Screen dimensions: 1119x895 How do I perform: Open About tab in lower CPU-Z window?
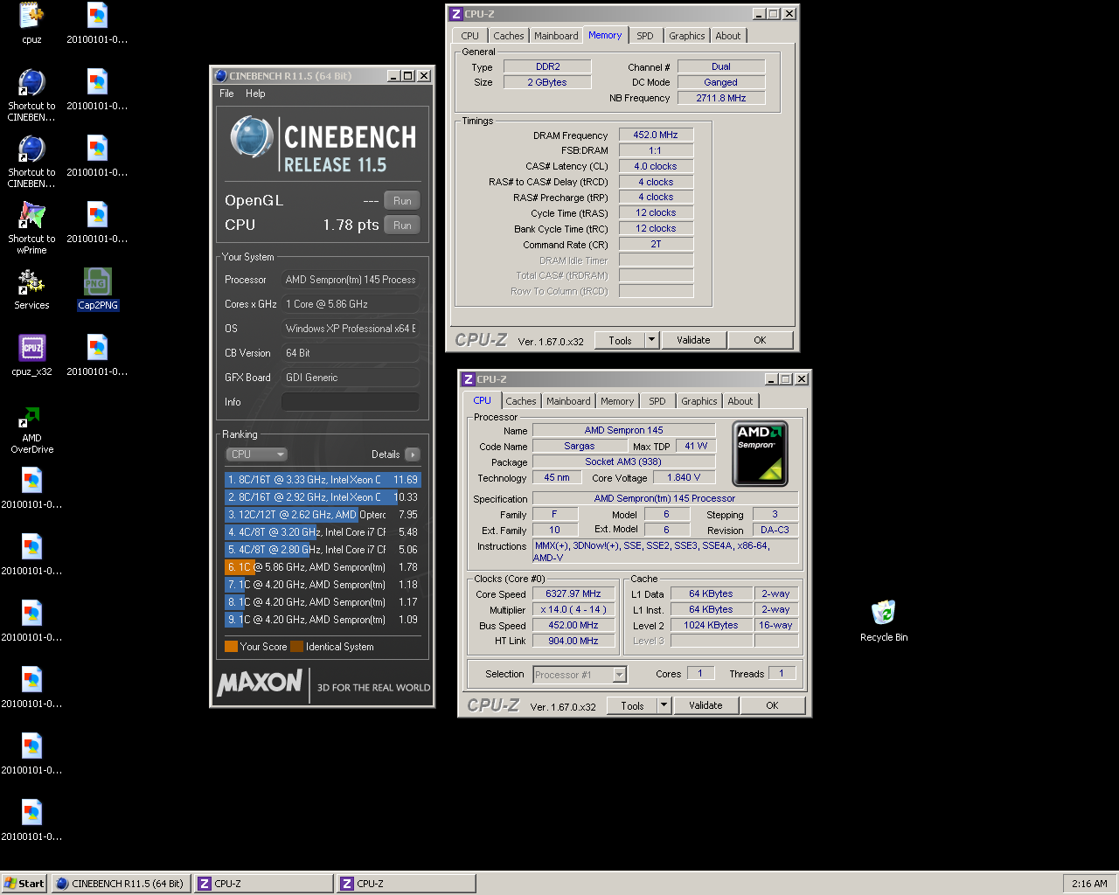(740, 401)
